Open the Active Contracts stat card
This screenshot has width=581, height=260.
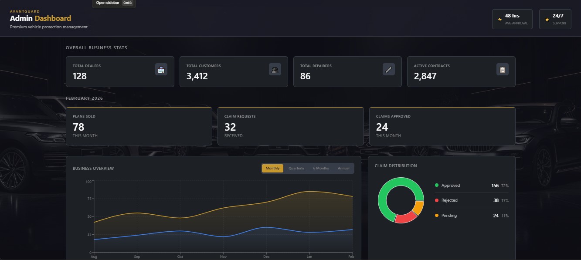click(461, 71)
